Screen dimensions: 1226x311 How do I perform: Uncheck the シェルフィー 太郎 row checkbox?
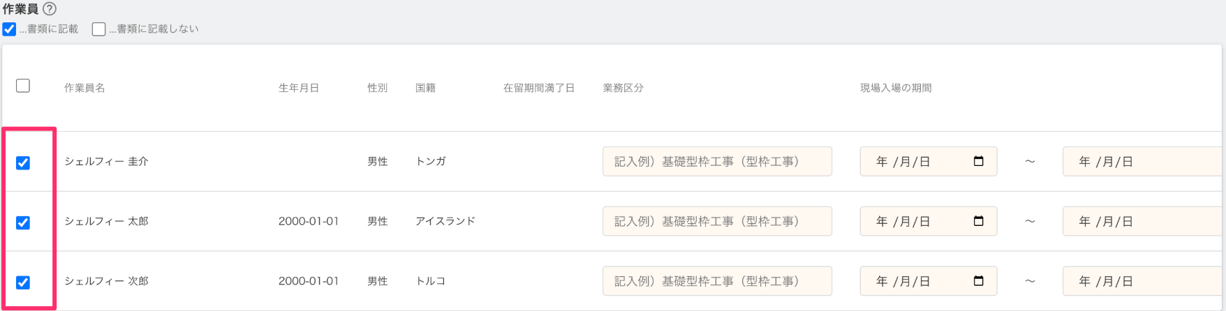[x=23, y=222]
